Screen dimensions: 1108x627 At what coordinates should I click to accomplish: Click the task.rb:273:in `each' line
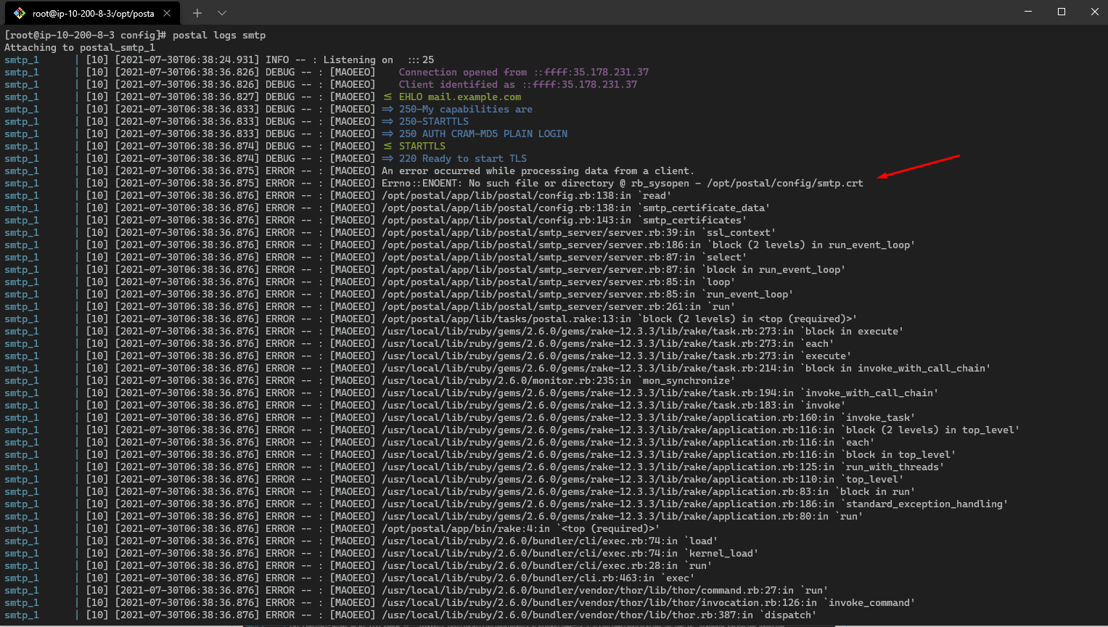[x=608, y=343]
